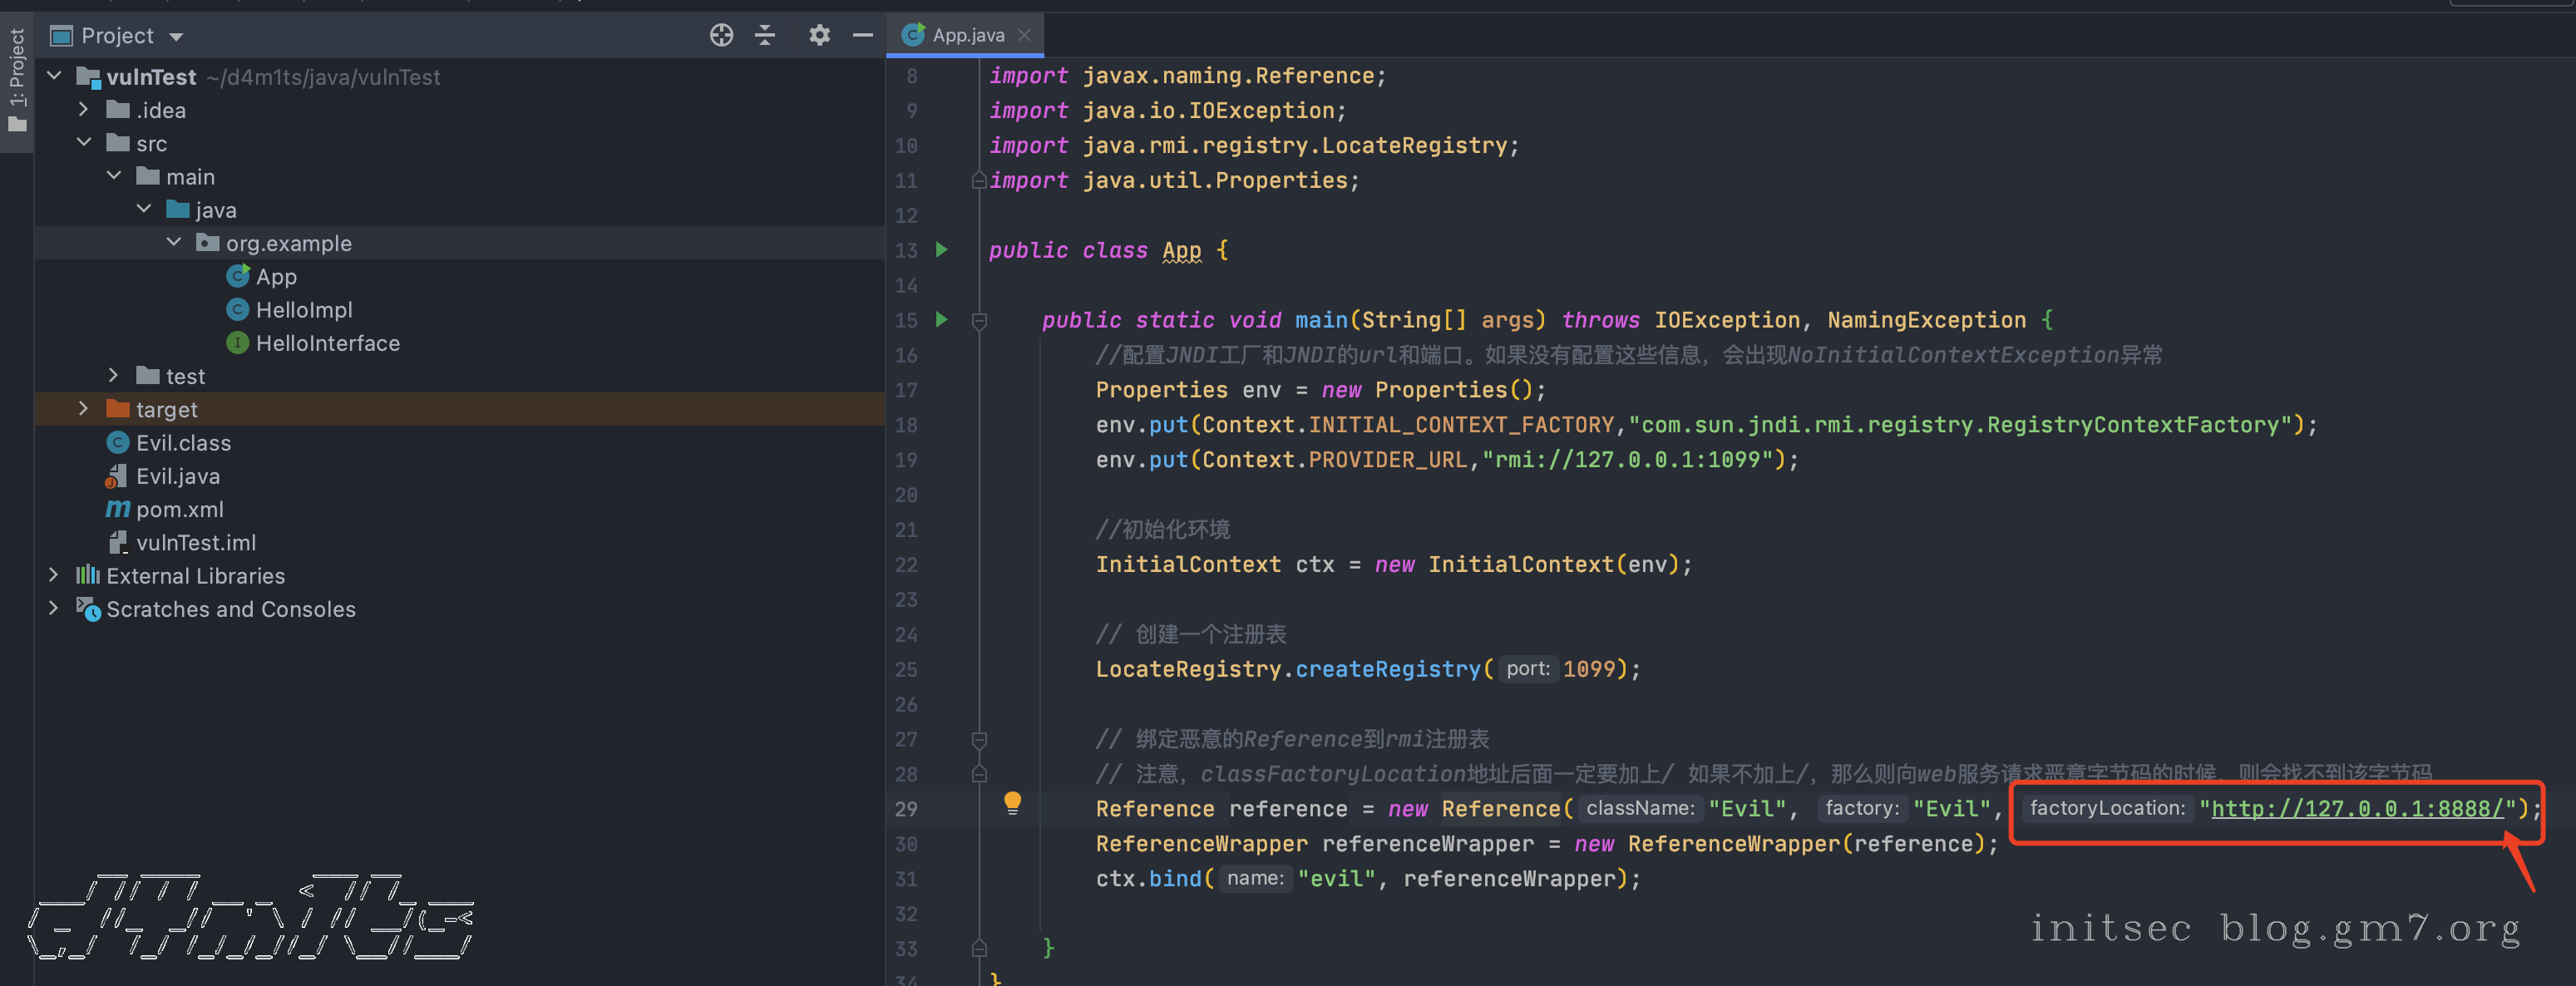Collapse the org.example package
The width and height of the screenshot is (2576, 986).
point(174,243)
